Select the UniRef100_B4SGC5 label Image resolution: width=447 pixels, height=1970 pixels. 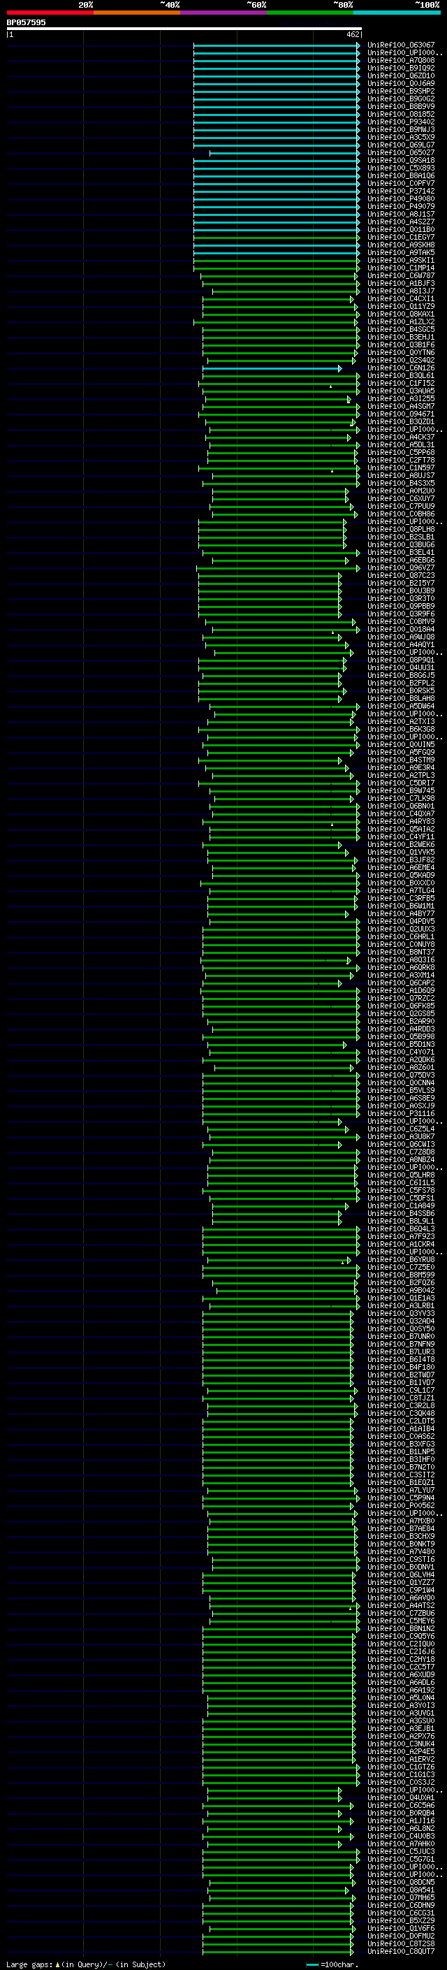point(400,330)
